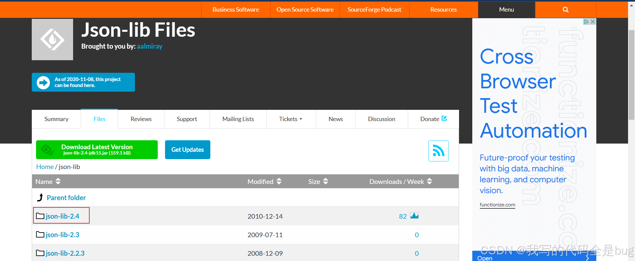Select the Files tab
The height and width of the screenshot is (261, 635).
99,119
